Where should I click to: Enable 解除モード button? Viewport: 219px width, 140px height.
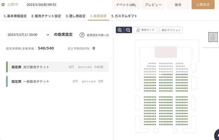pyautogui.click(x=145, y=30)
